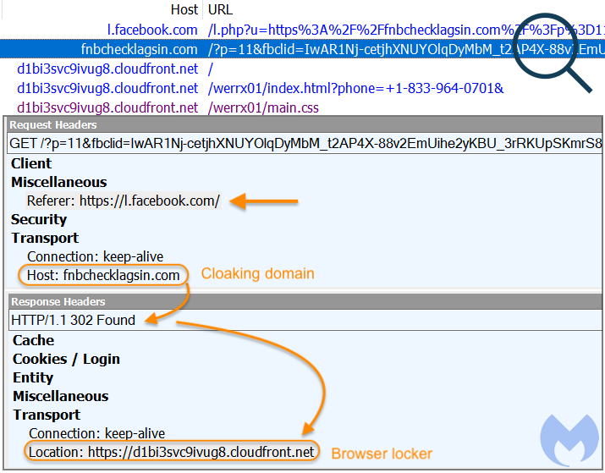
Task: Click the Host column header
Action: pyautogui.click(x=184, y=10)
